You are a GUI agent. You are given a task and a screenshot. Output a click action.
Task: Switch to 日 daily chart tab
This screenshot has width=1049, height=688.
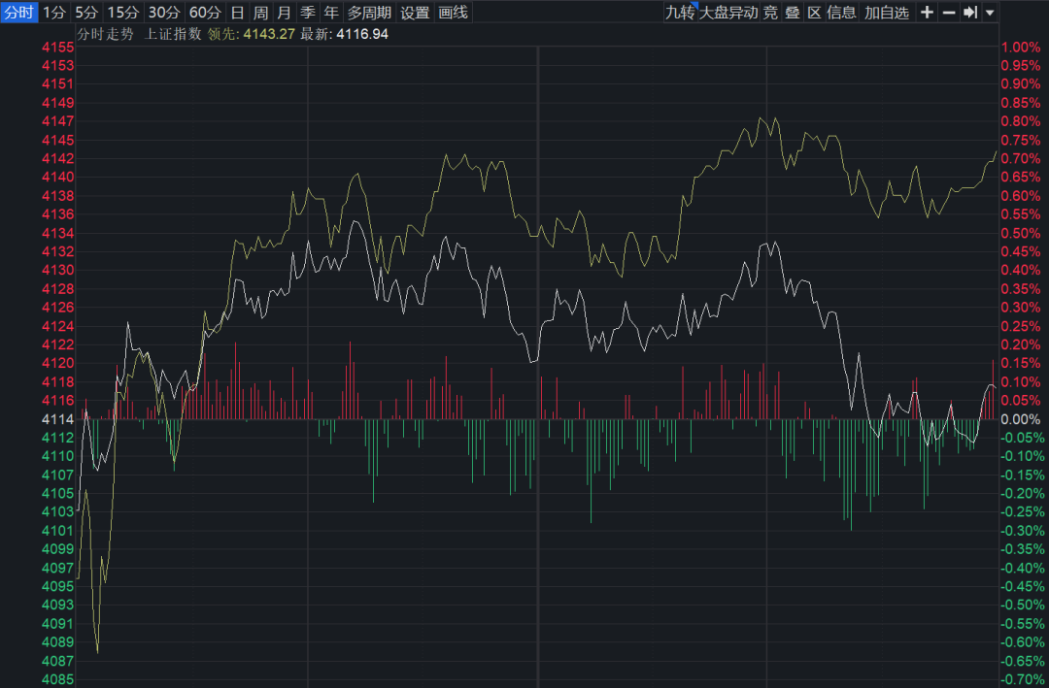click(237, 13)
